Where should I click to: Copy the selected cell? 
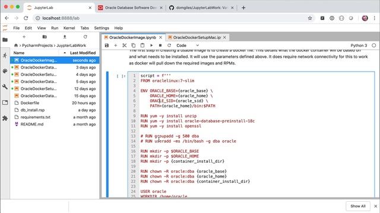click(x=133, y=46)
